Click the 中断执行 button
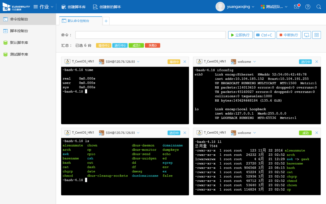Viewport: 326px width, 204px height. point(288,35)
